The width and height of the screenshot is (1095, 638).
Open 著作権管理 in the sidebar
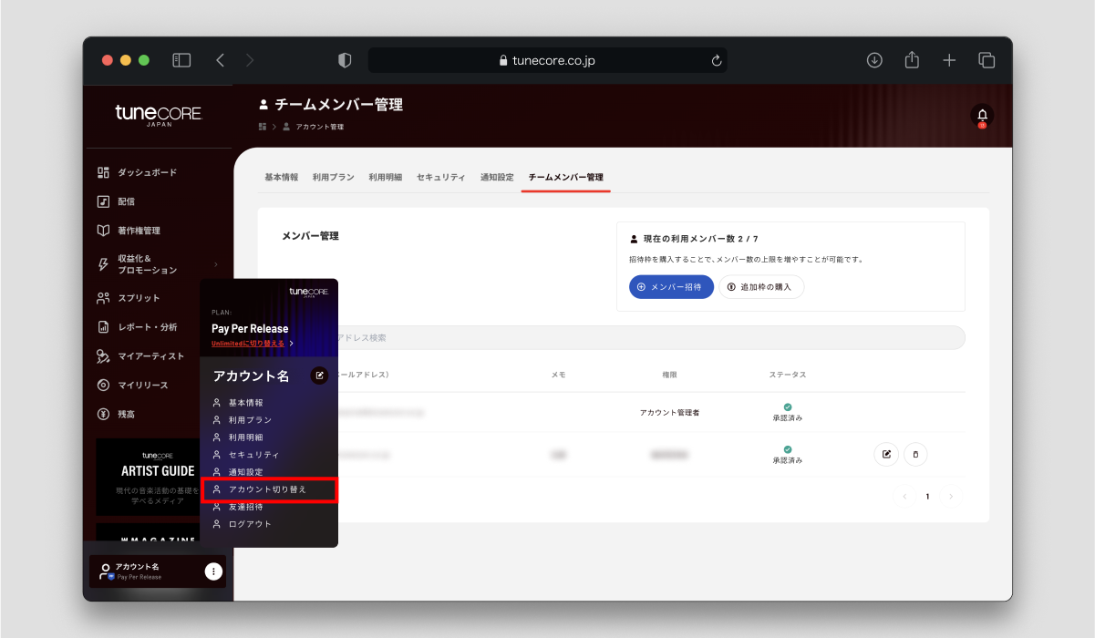[x=129, y=231]
